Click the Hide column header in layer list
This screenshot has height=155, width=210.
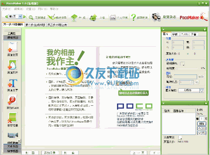pos(167,111)
